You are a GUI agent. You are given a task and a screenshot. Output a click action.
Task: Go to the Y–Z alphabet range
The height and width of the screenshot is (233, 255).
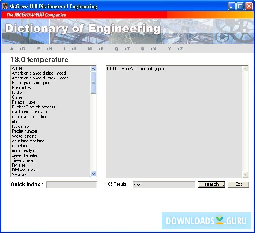175,49
